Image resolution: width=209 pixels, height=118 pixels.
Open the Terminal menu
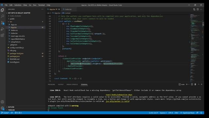pos(41,5)
